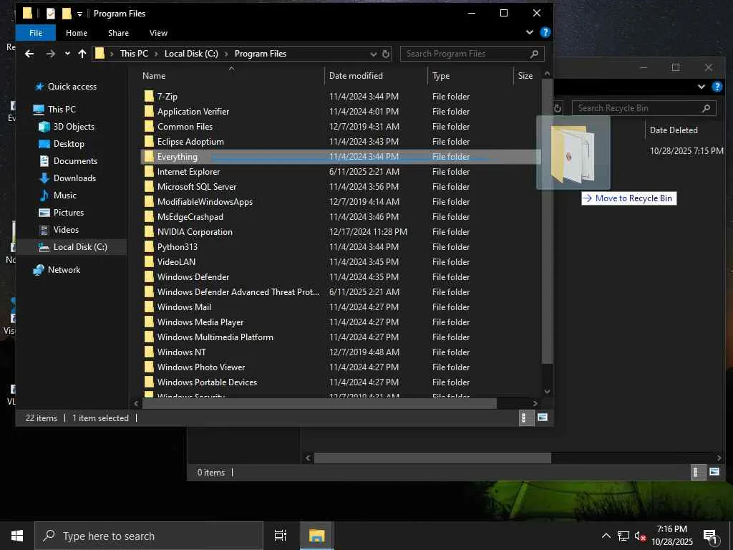Click the Back arrow in Program Files window
The width and height of the screenshot is (733, 550).
(29, 54)
